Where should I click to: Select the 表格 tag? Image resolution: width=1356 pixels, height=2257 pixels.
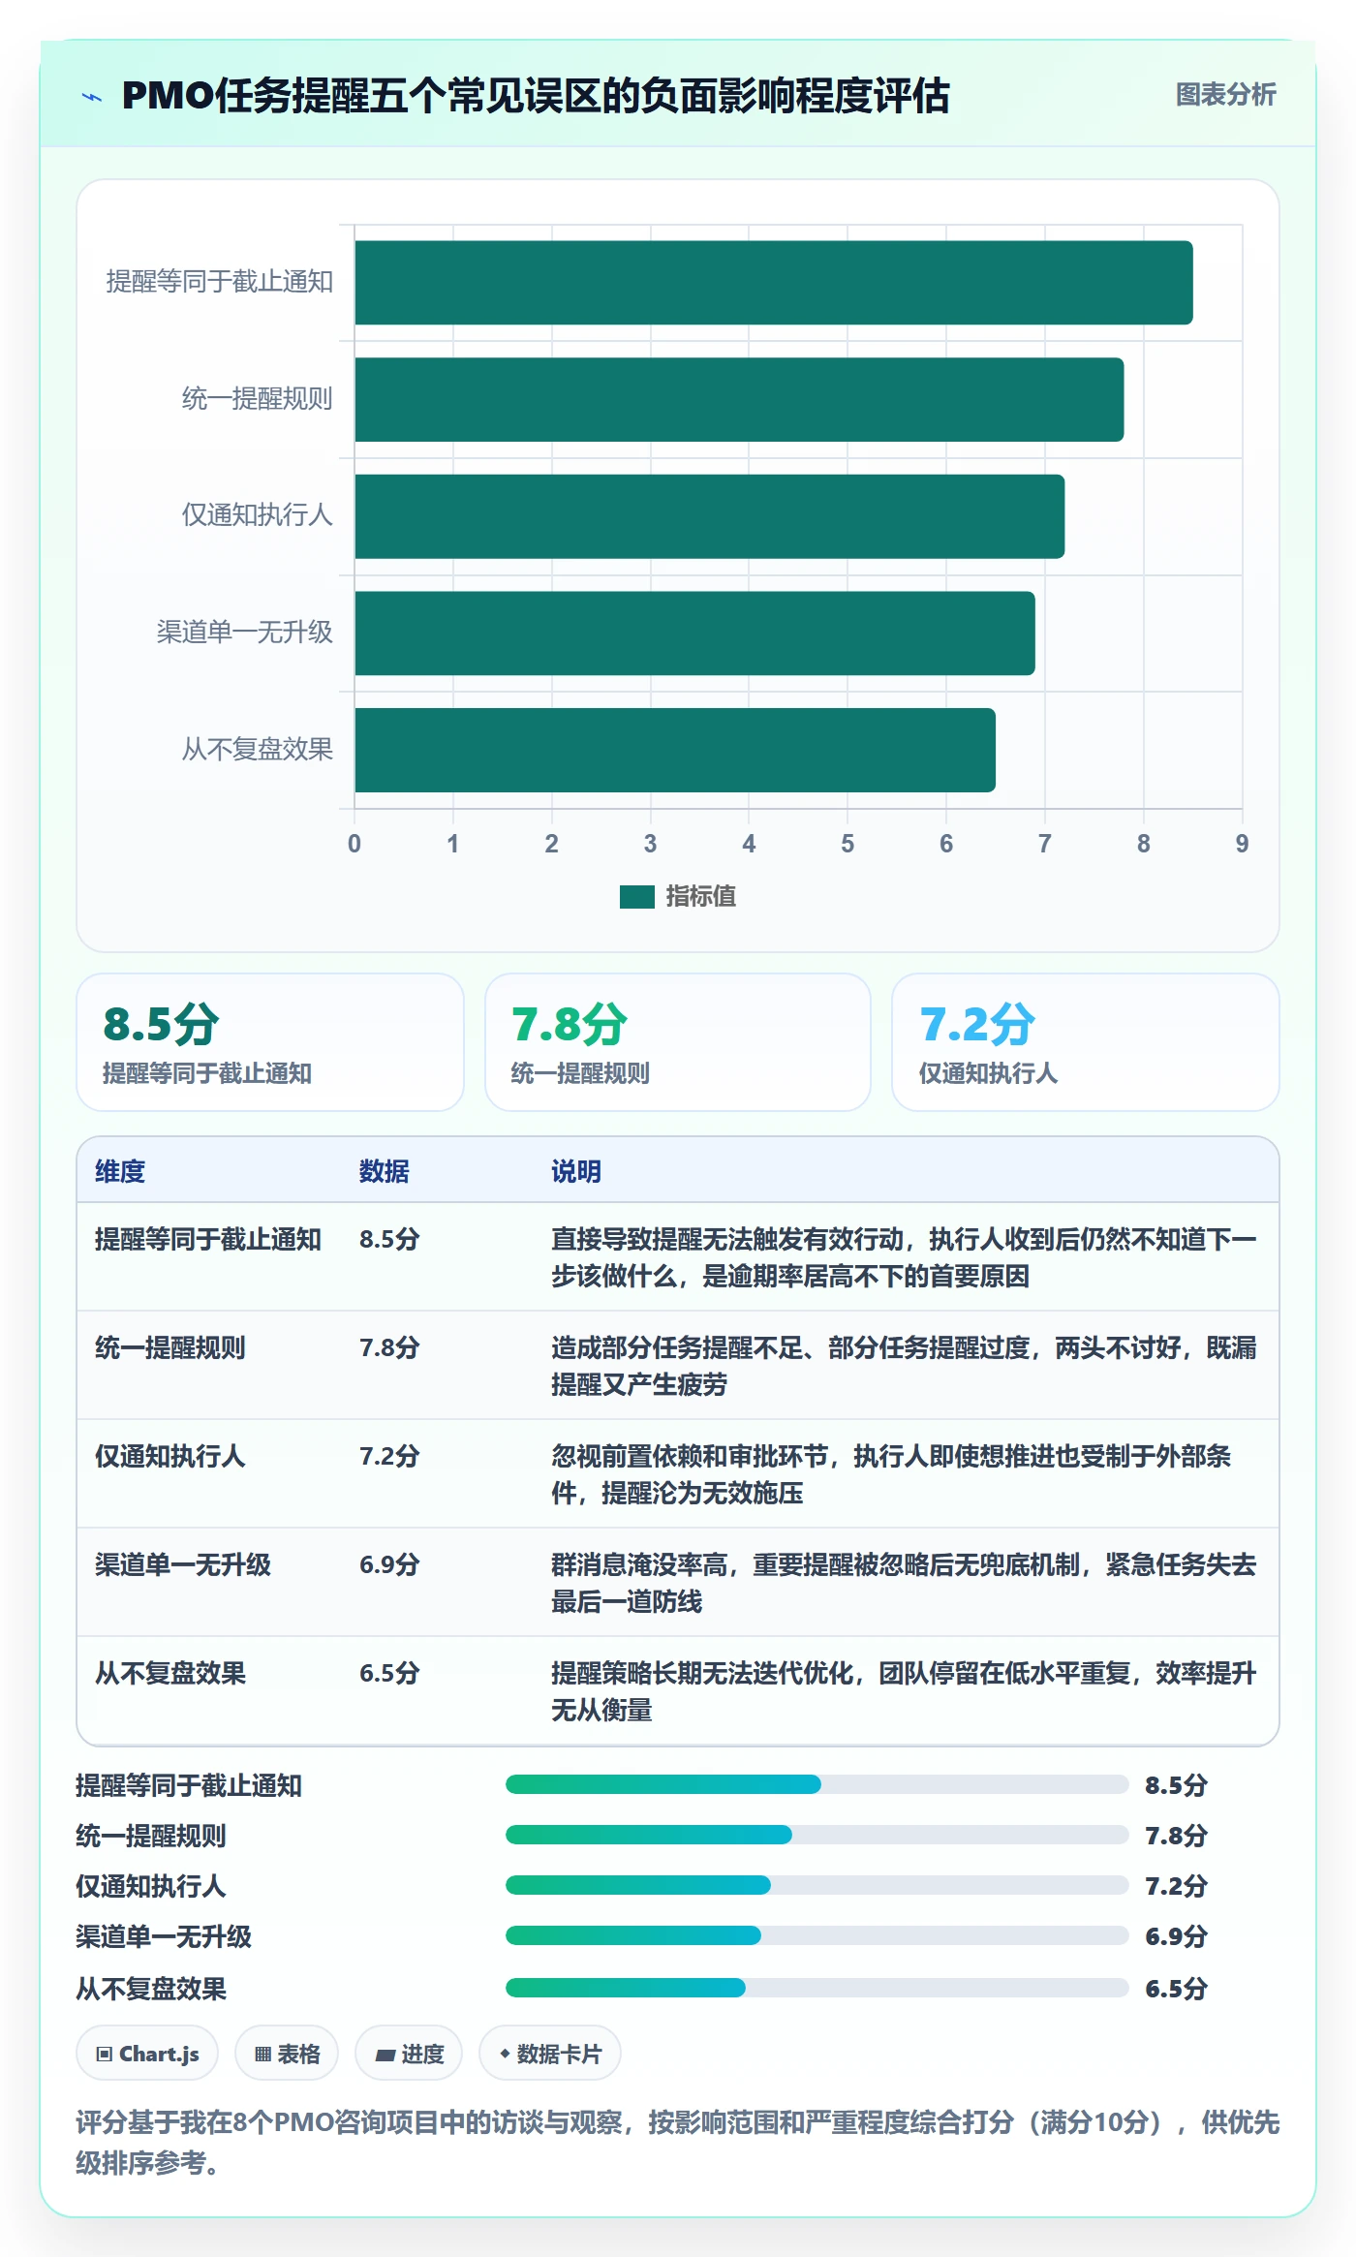click(287, 2054)
